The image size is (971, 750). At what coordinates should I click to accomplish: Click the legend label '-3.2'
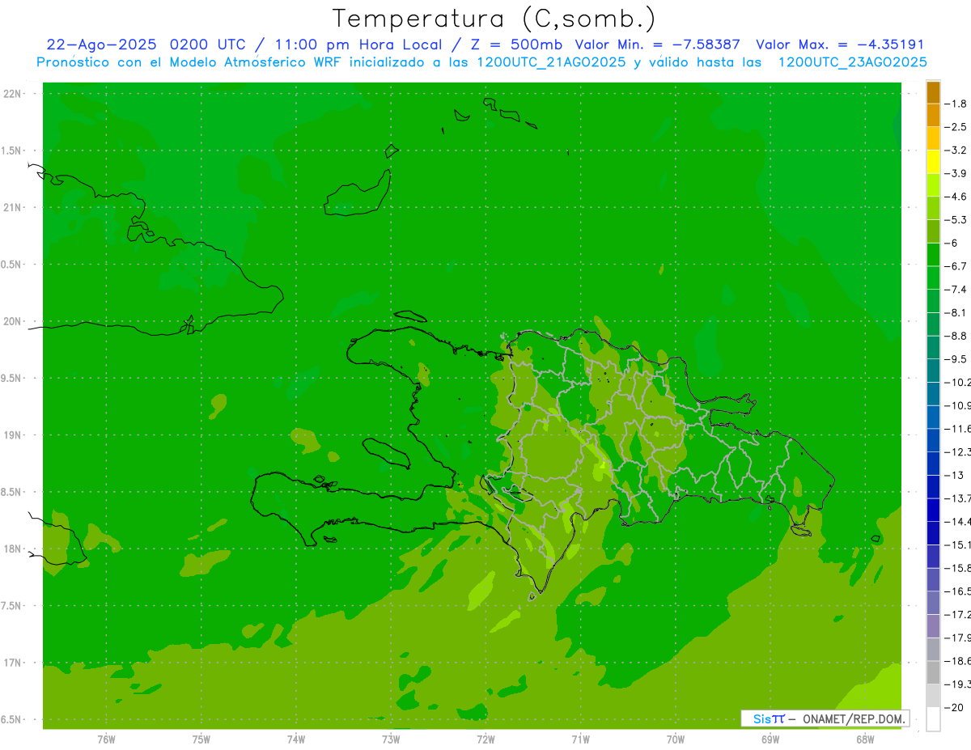(x=956, y=150)
